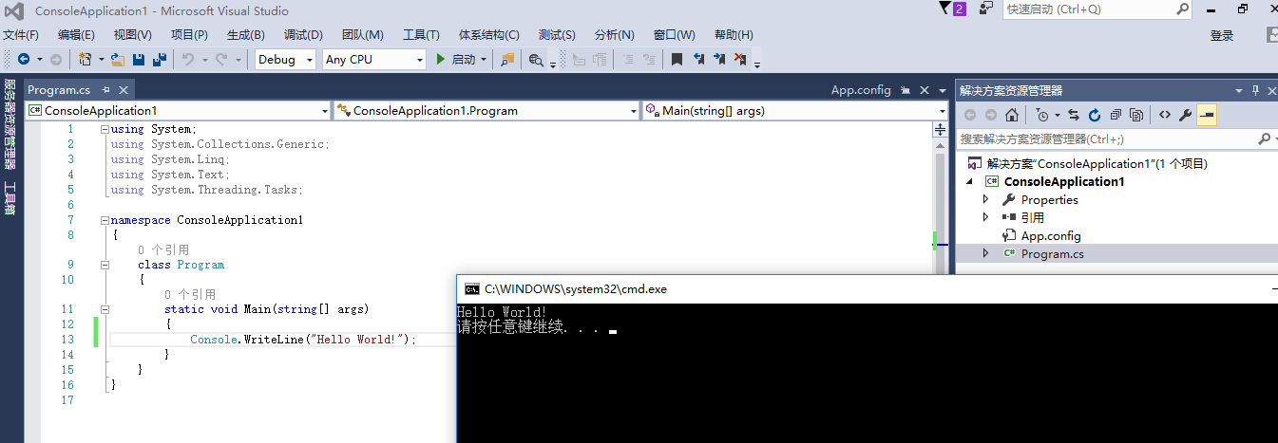Click View Code icon in Solution Explorer
Screen dimensions: 1278x443
1164,115
